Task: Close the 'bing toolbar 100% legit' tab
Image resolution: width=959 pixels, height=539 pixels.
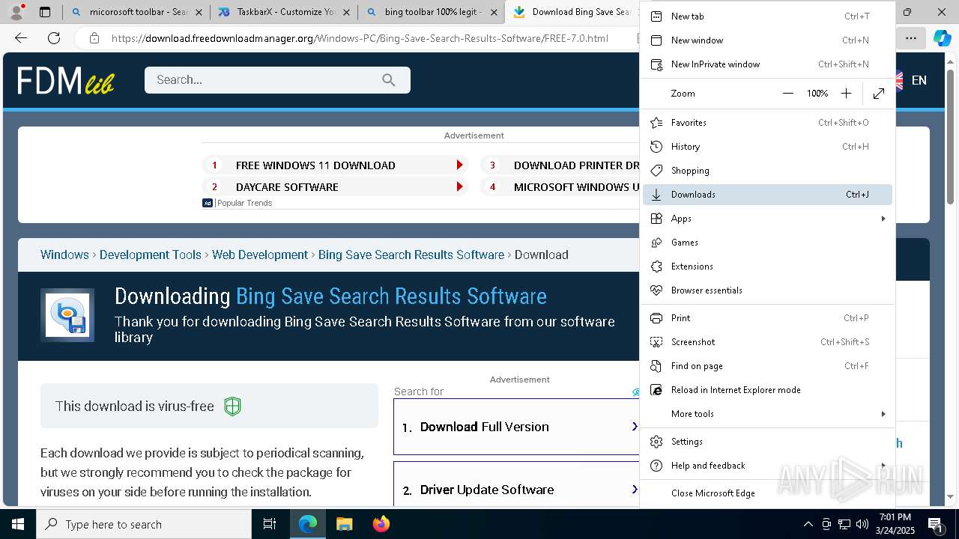Action: point(494,12)
